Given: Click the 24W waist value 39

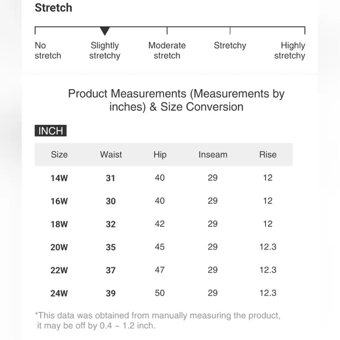Looking at the screenshot, I should pos(111,293).
